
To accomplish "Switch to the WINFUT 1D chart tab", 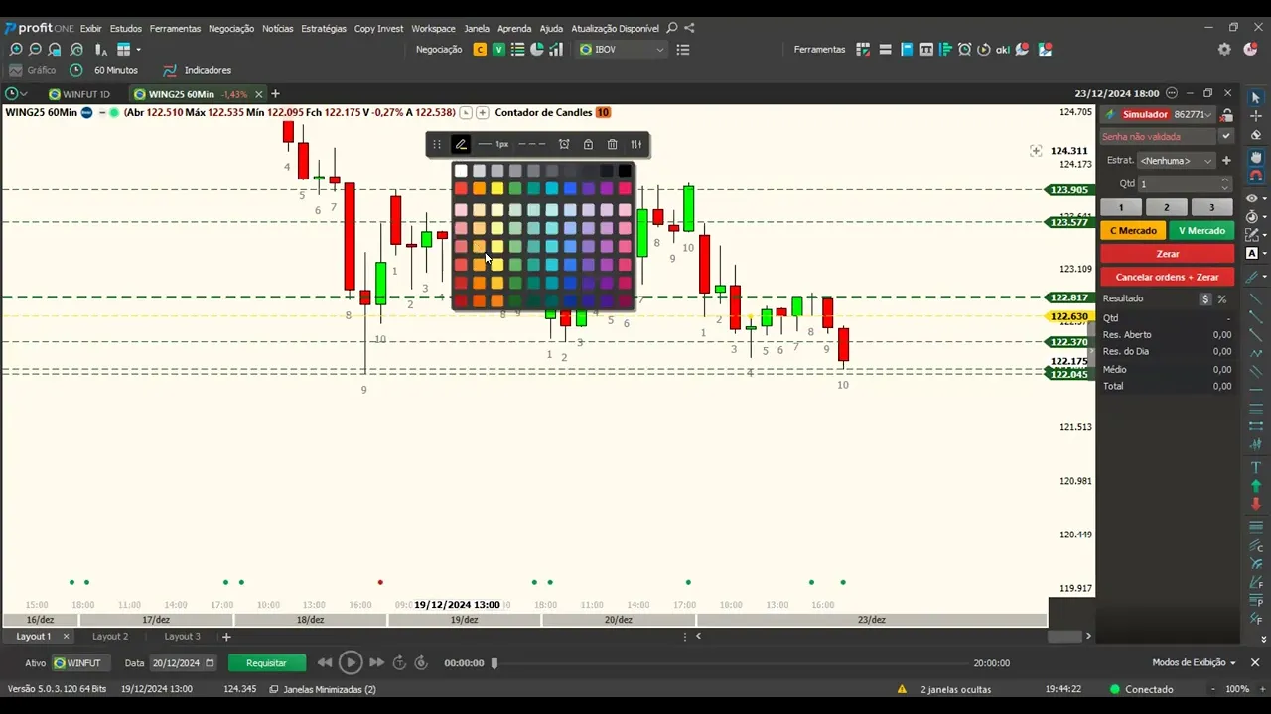I will (x=79, y=94).
